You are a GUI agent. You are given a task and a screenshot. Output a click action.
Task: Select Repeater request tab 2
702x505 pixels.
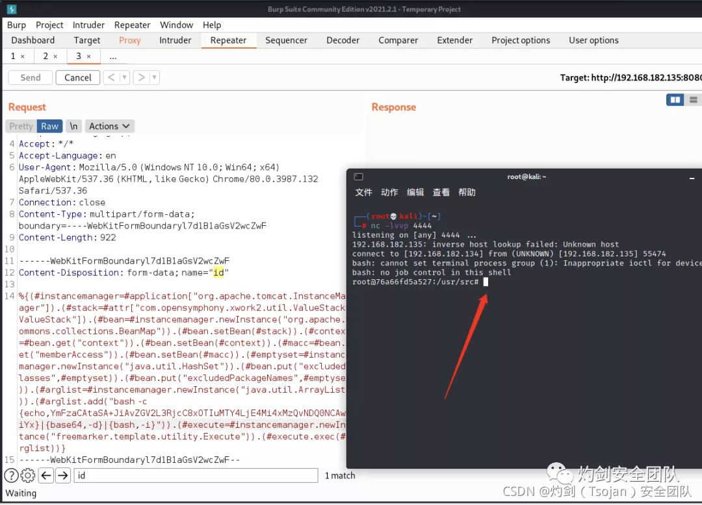tap(45, 56)
